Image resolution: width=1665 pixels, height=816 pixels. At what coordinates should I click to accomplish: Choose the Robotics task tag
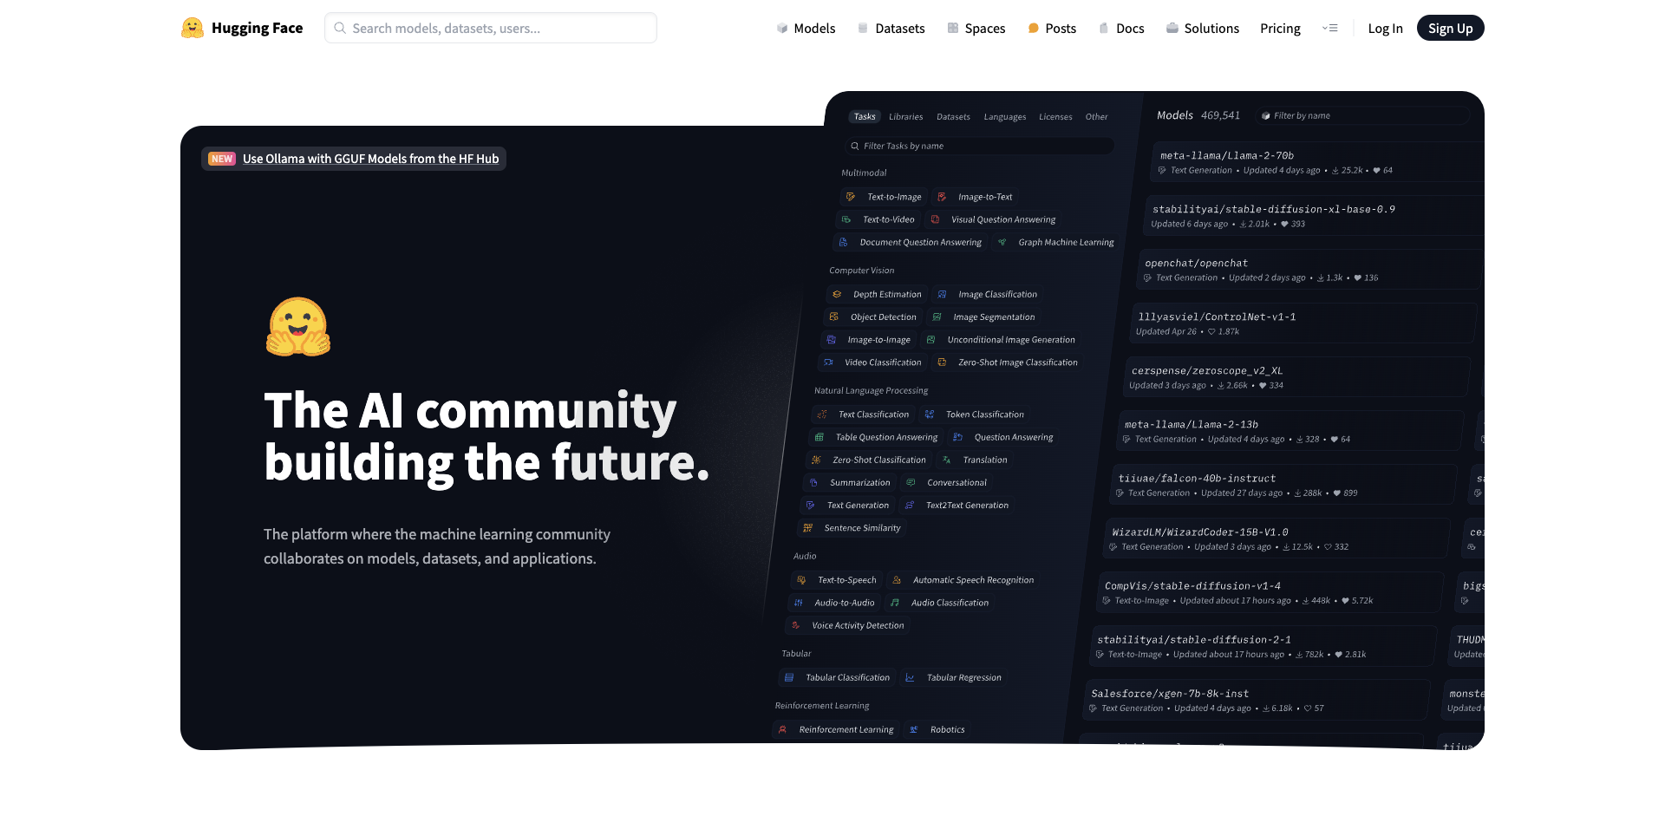[x=937, y=729]
